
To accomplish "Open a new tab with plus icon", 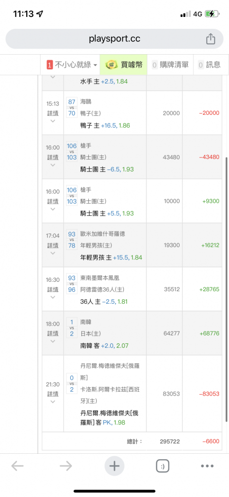I will 114,466.
